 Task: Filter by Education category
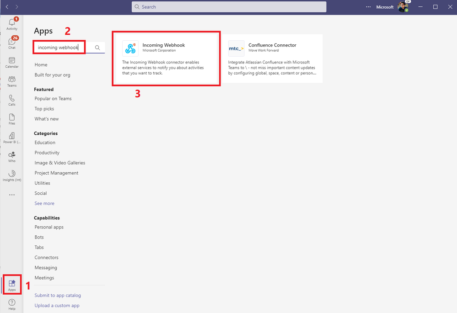coord(45,143)
